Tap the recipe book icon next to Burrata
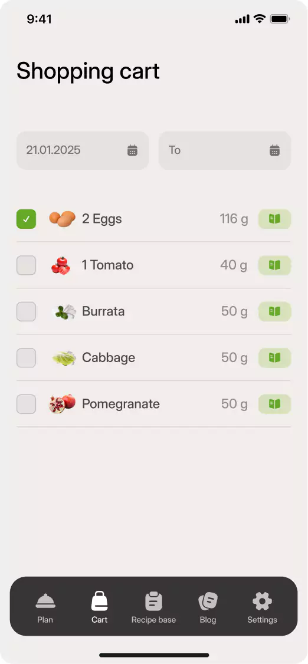Image resolution: width=308 pixels, height=664 pixels. pyautogui.click(x=274, y=311)
